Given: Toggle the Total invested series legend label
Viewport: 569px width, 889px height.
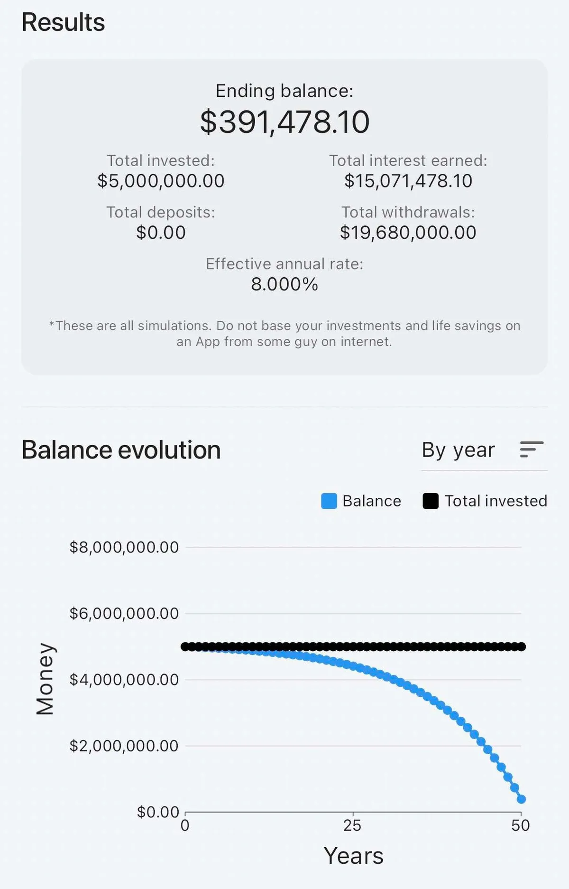Looking at the screenshot, I should 496,501.
